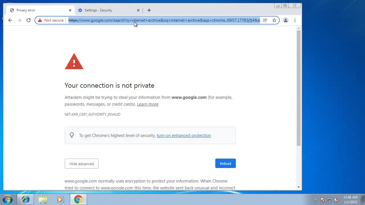
Task: Click turn on enhanced protection link
Action: pos(184,136)
